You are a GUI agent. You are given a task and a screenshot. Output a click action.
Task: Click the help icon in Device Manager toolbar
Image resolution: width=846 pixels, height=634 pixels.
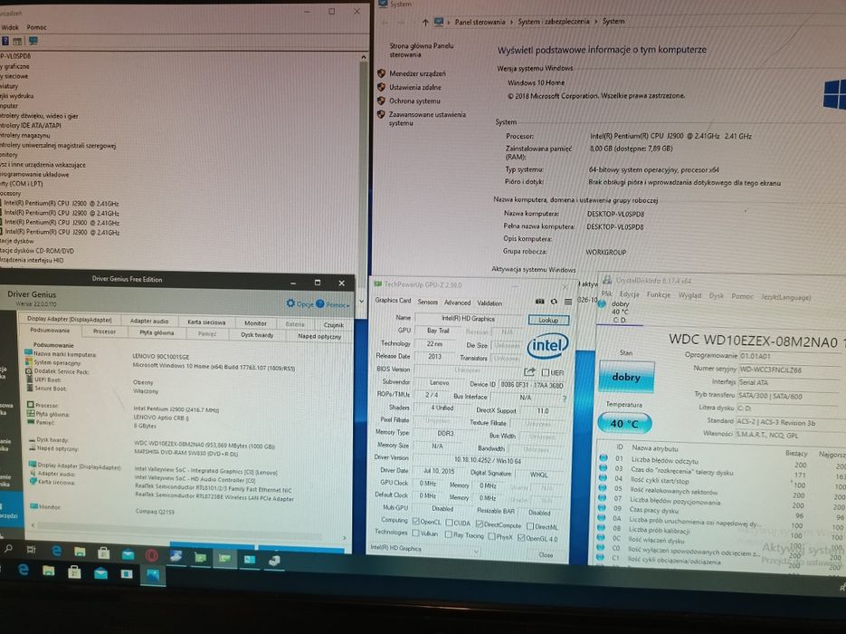(5, 41)
